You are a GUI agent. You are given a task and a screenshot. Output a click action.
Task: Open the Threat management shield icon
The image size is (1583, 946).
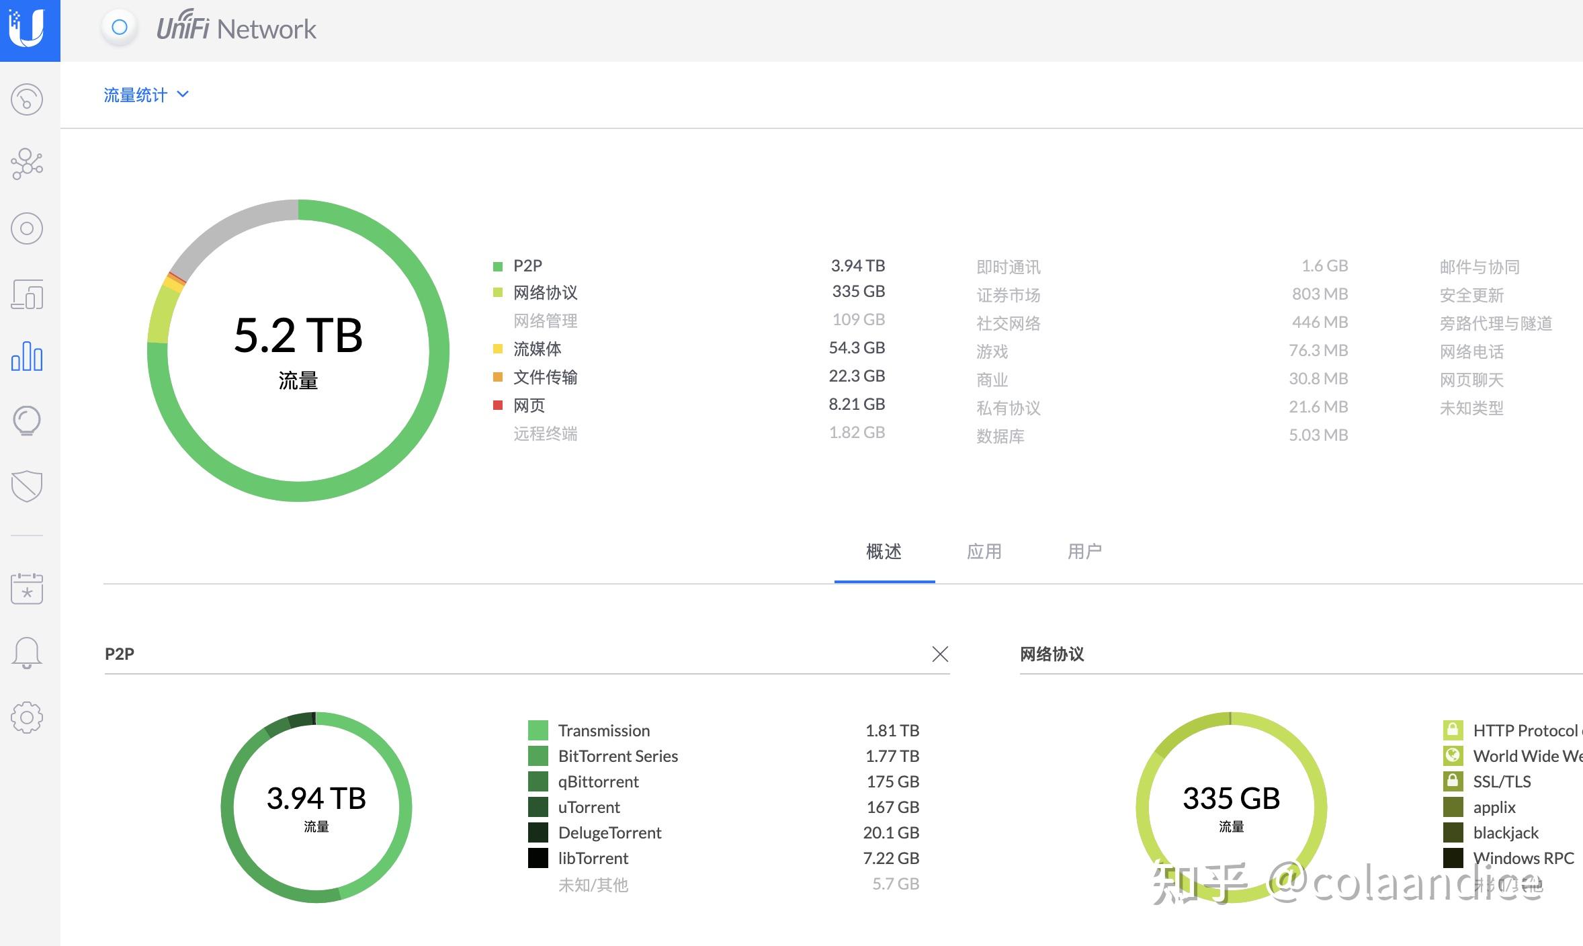(27, 486)
